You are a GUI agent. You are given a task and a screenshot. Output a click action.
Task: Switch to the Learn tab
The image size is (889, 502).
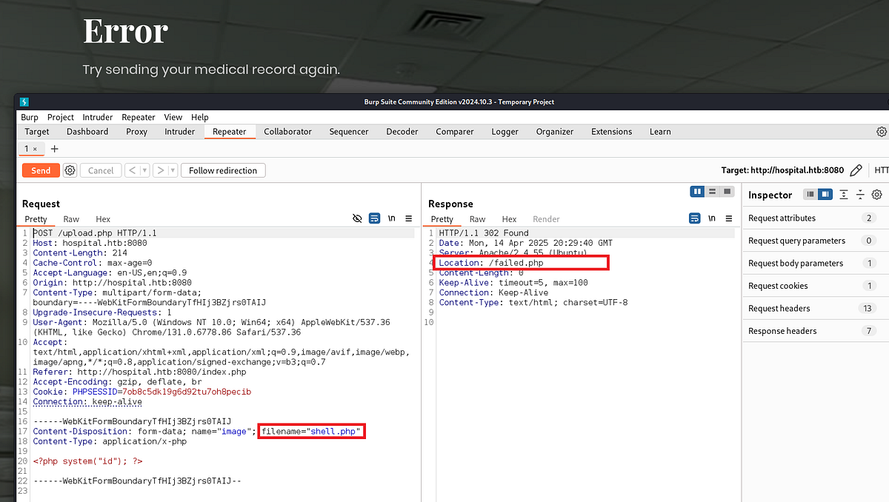(660, 132)
